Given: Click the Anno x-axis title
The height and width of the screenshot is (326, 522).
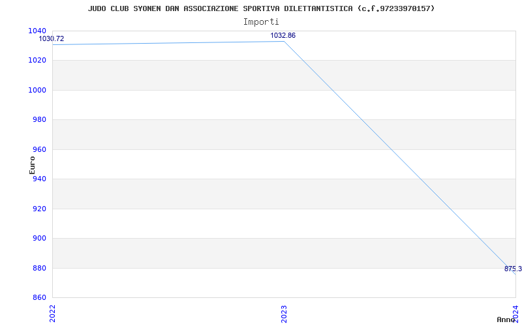Looking at the screenshot, I should (x=506, y=319).
